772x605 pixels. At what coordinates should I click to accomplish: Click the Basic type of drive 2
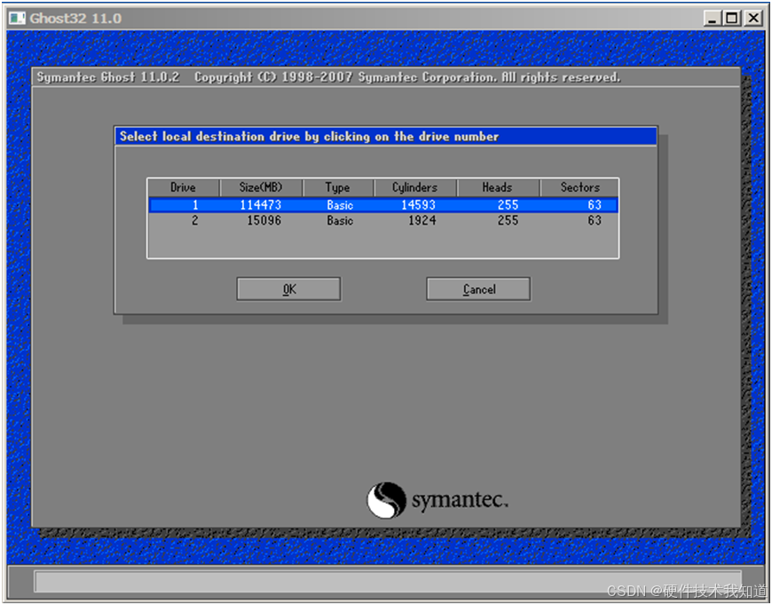(x=340, y=220)
